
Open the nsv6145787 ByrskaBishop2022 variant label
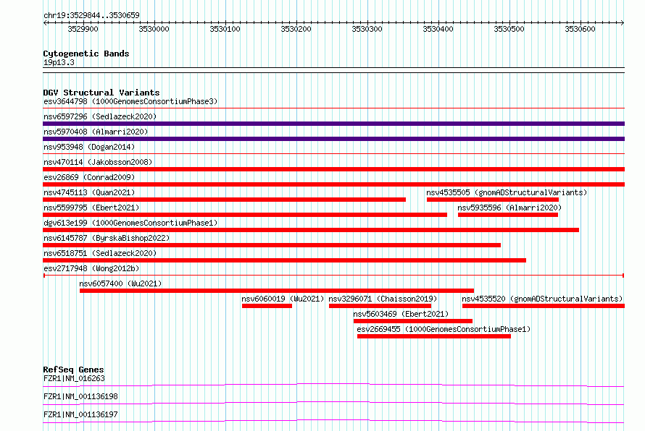point(107,238)
